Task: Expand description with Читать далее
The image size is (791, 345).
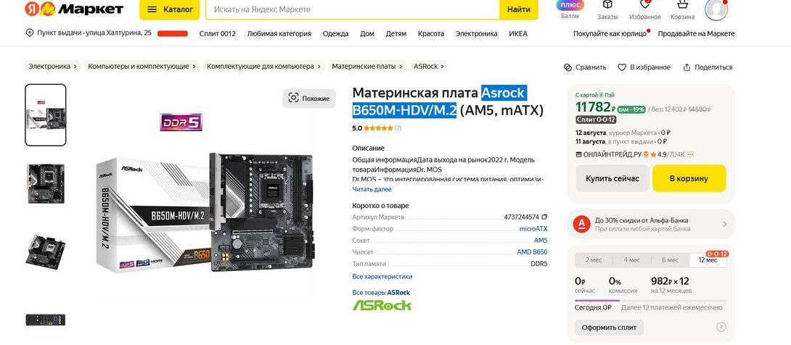Action: (x=372, y=189)
